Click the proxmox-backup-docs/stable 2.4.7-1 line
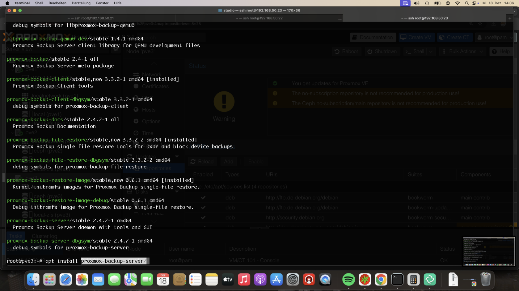Image resolution: width=519 pixels, height=291 pixels. click(x=63, y=119)
